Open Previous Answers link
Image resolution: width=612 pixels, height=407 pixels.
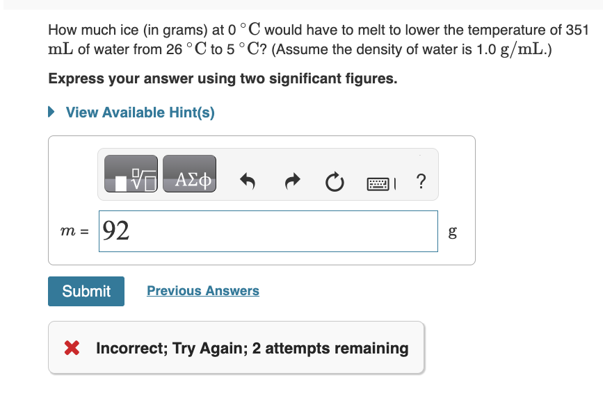202,290
